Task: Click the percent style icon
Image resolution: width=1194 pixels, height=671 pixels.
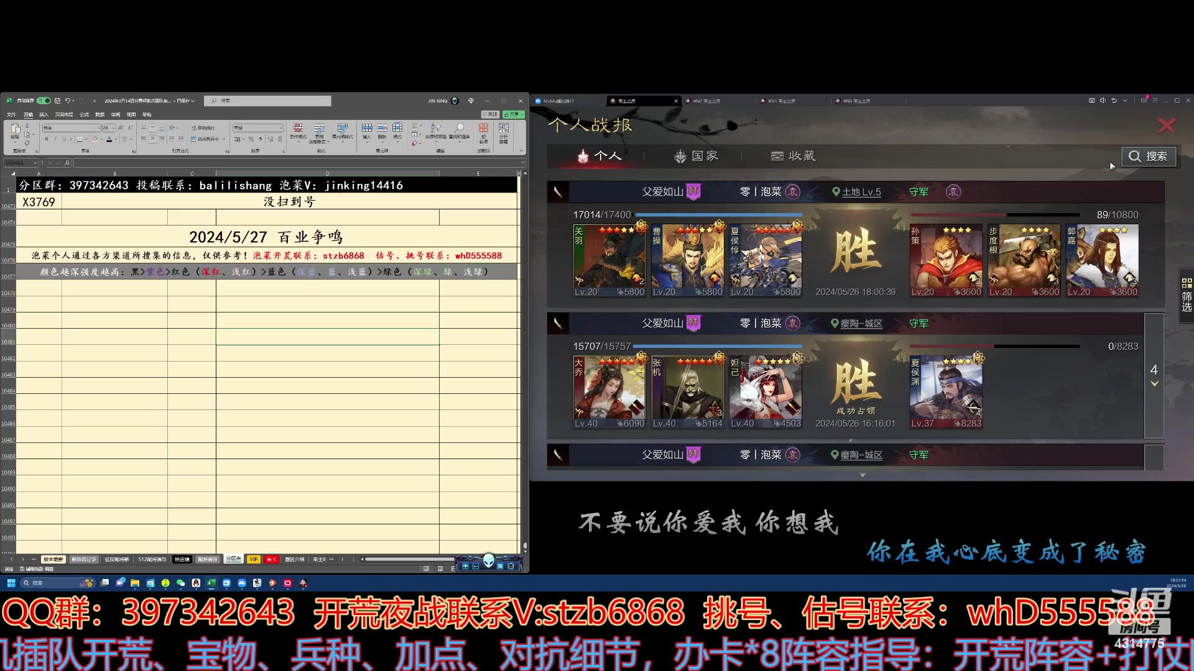Action: click(x=251, y=139)
